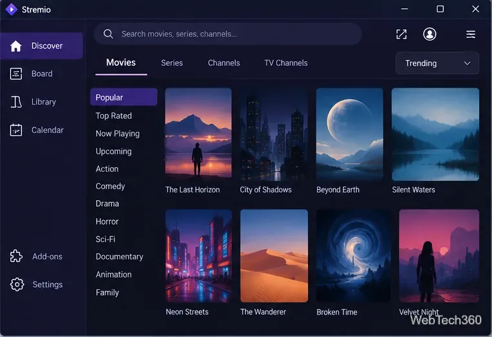
Task: Switch to the Series tab
Action: tap(172, 63)
